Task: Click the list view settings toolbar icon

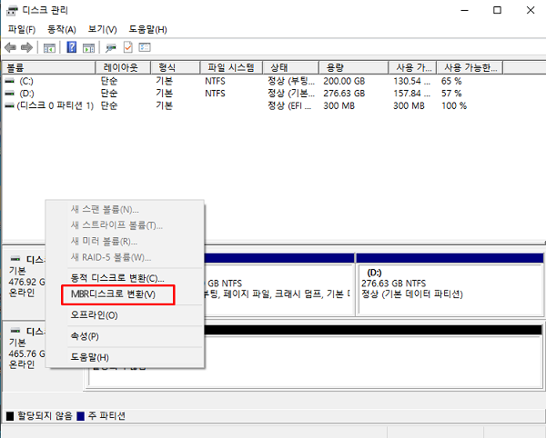Action: coord(145,47)
